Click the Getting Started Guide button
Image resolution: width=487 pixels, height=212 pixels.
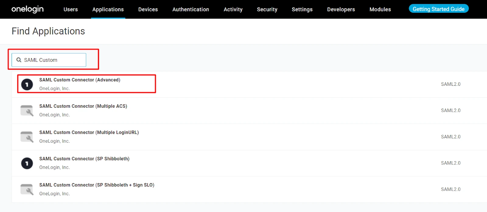point(439,9)
